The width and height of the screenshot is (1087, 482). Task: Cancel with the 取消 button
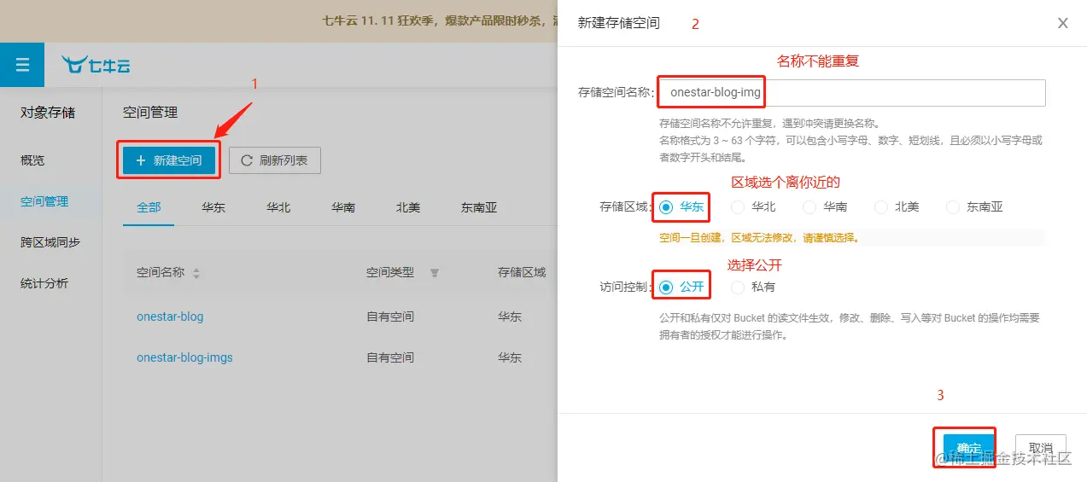click(x=1040, y=448)
